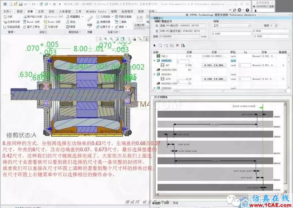The height and width of the screenshot is (208, 293).
Task: Adjust the 精度 stepper
Action: coord(277,26)
